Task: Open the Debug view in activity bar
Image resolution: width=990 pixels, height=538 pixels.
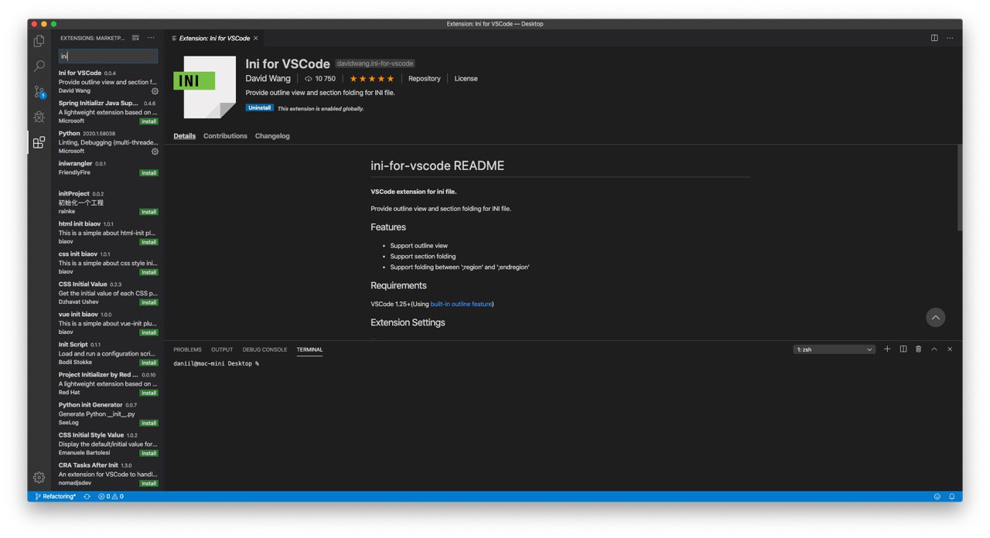Action: tap(39, 117)
